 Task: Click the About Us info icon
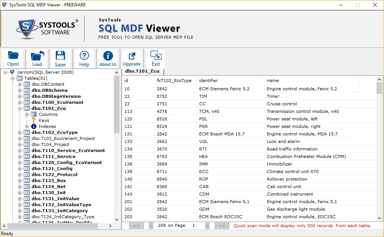[x=108, y=56]
